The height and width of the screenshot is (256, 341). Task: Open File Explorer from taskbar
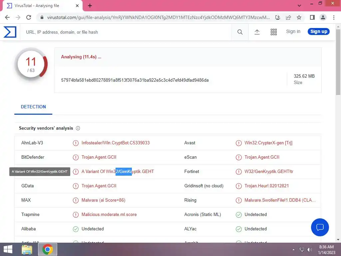pyautogui.click(x=27, y=249)
